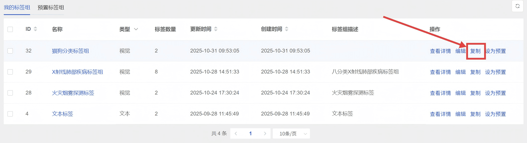Image resolution: width=527 pixels, height=143 pixels.
Task: Click 复制 for 猫狗分类标签组
Action: [x=475, y=51]
